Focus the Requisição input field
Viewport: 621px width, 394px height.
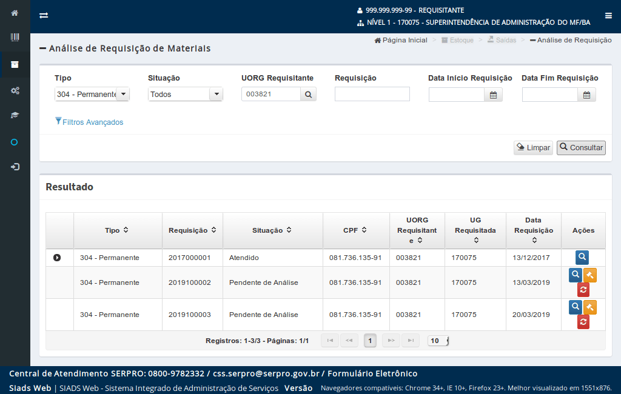372,94
